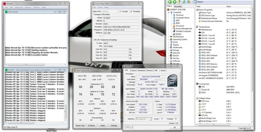
Task: Click Prime95 Main thread horizontal scrollbar
Action: click(x=35, y=64)
